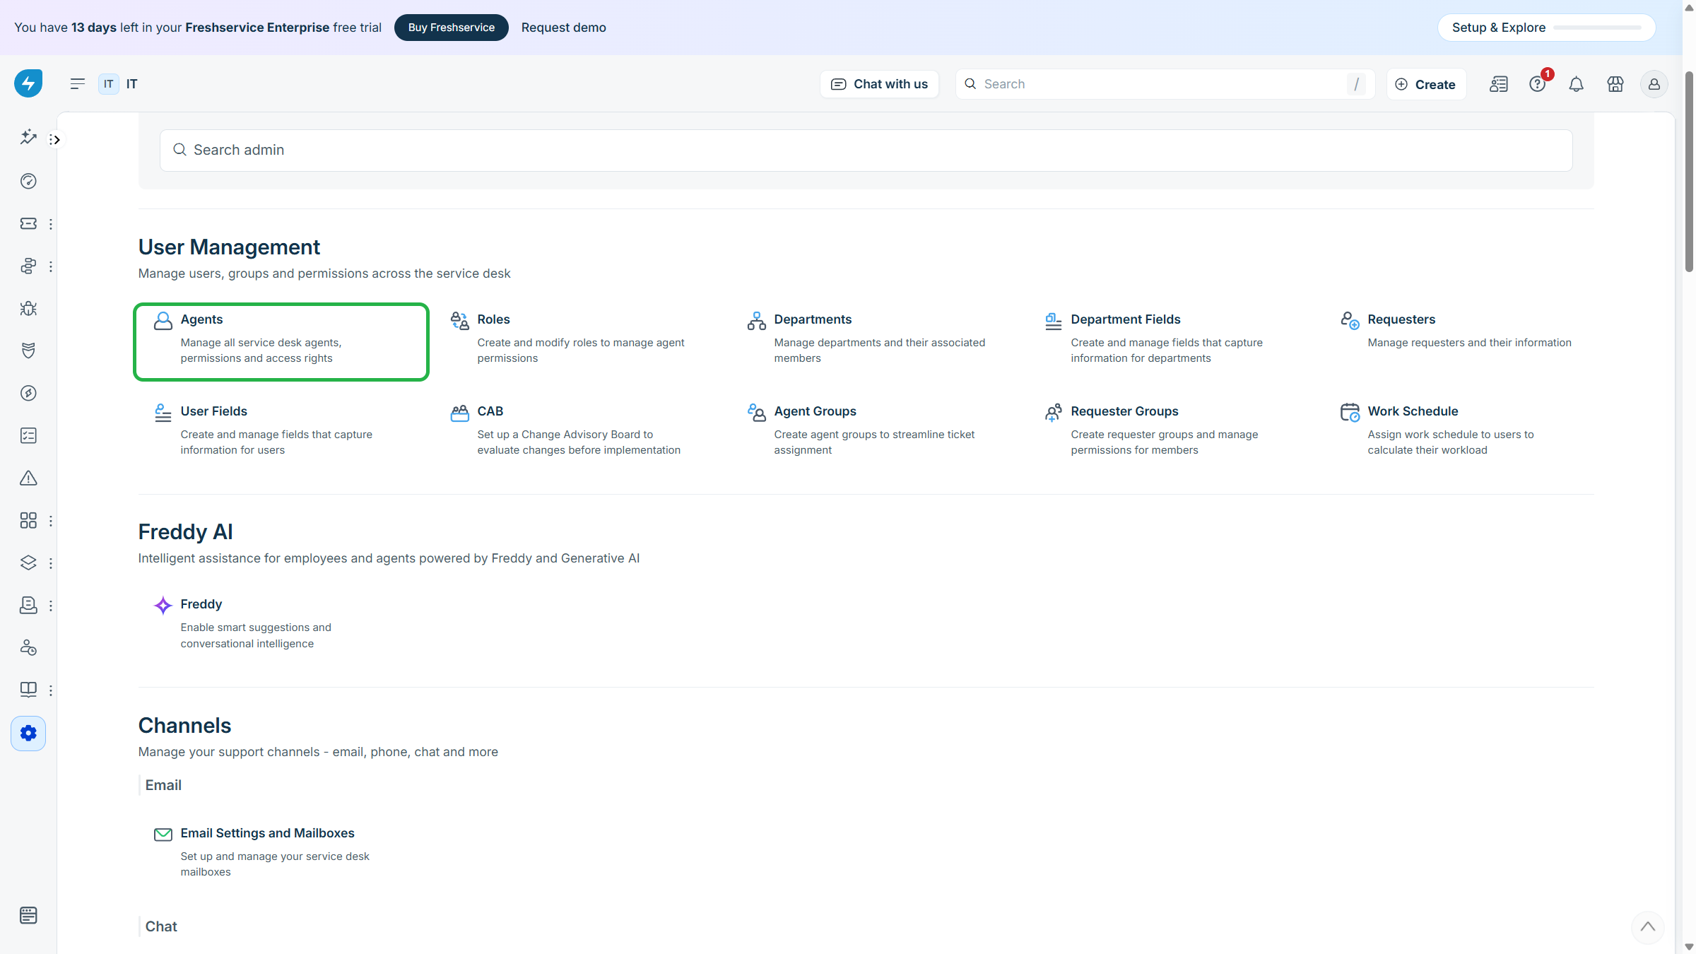The width and height of the screenshot is (1696, 954).
Task: Click the Freshservice lightning logo
Action: coord(28,83)
